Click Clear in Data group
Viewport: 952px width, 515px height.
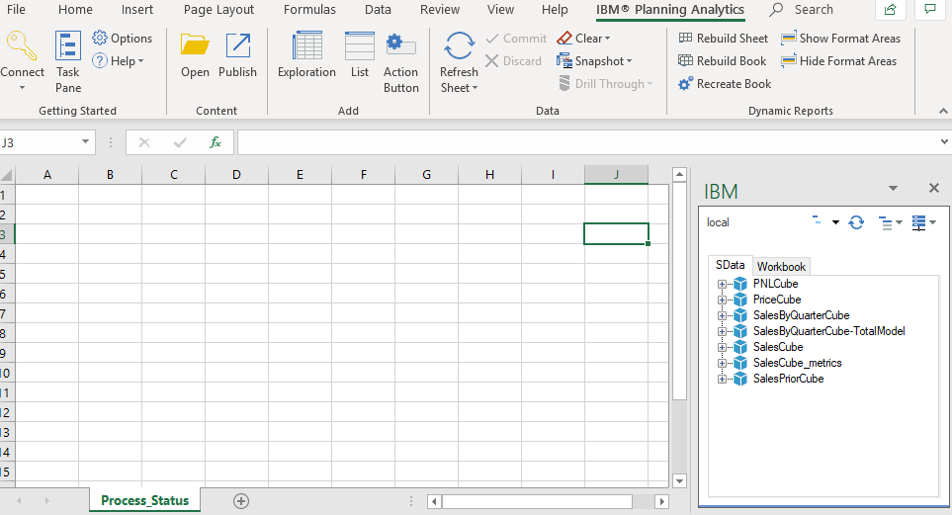tap(583, 39)
